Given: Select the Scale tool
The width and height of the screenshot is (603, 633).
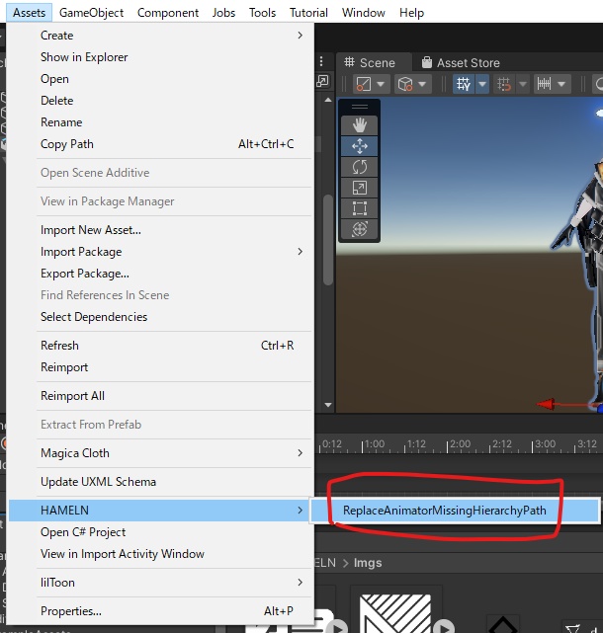Looking at the screenshot, I should (x=359, y=188).
